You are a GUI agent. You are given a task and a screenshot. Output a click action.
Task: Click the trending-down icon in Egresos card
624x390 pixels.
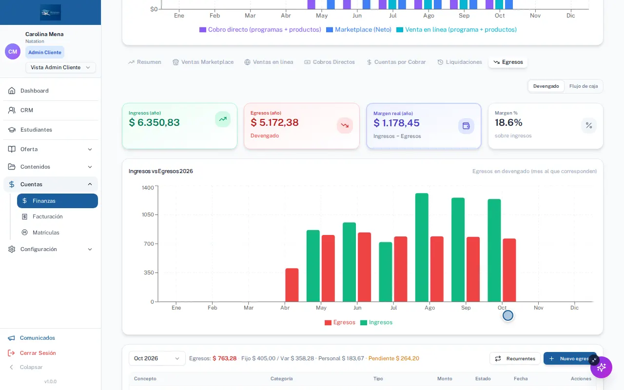345,125
